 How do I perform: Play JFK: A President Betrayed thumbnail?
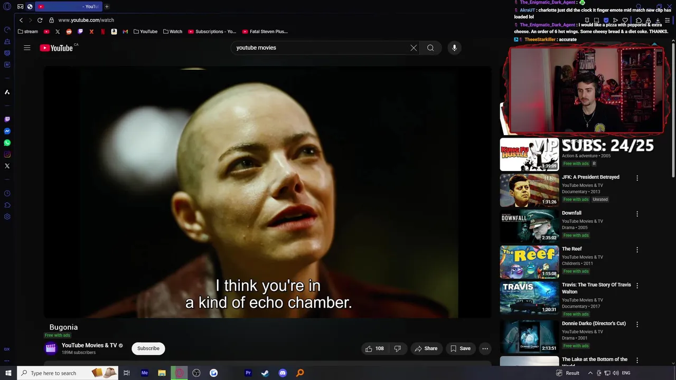pos(529,191)
